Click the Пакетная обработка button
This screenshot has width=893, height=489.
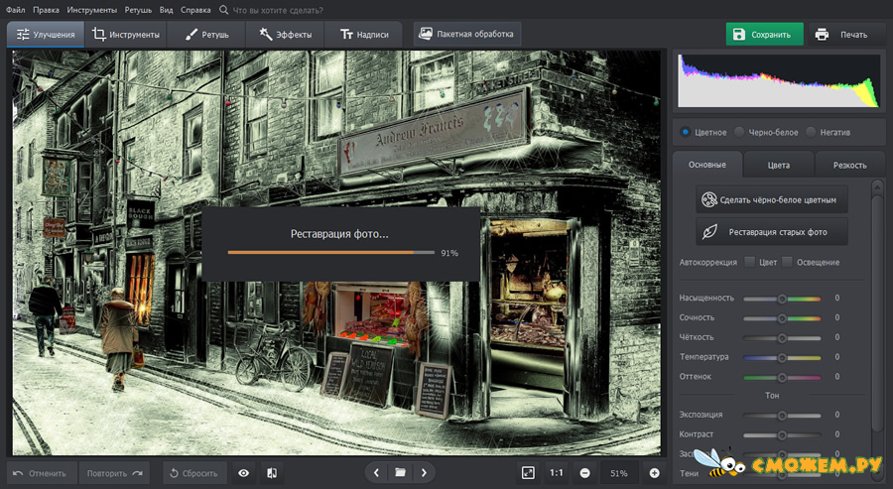point(467,34)
